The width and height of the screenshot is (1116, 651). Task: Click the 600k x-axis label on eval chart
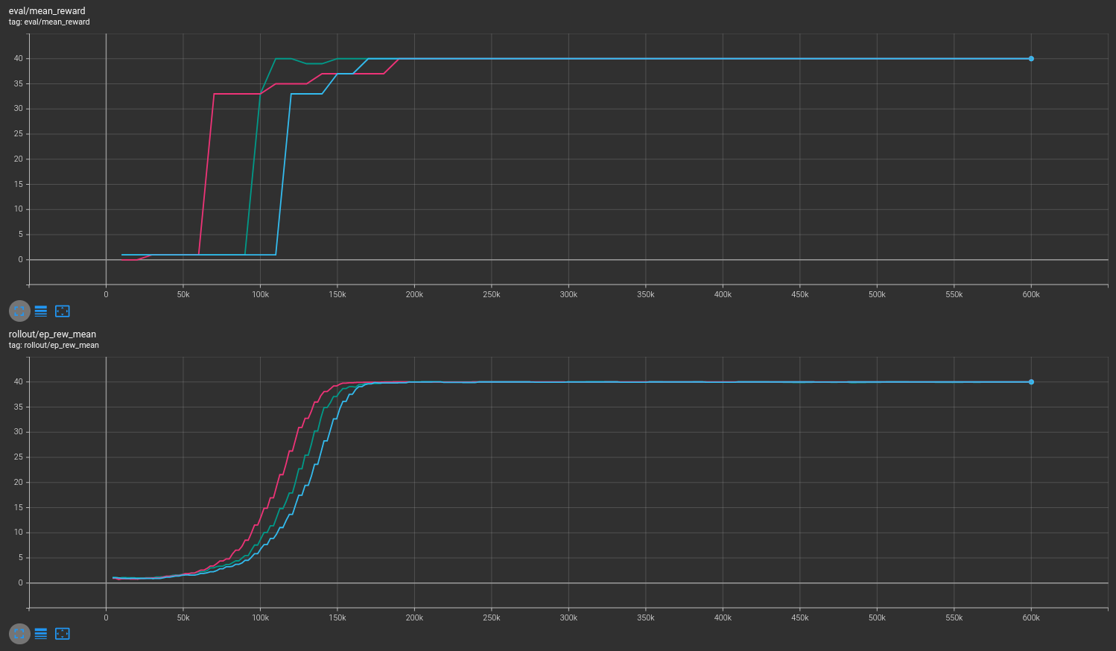tap(1031, 295)
